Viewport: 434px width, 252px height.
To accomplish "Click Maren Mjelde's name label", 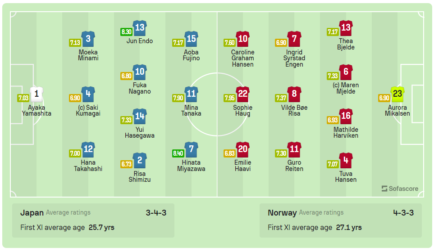I will (346, 88).
